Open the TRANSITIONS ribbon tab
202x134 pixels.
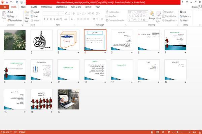click(46, 7)
